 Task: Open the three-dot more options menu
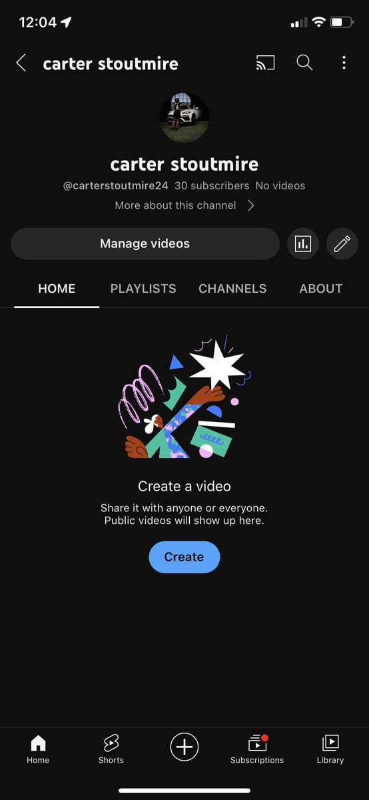(344, 63)
